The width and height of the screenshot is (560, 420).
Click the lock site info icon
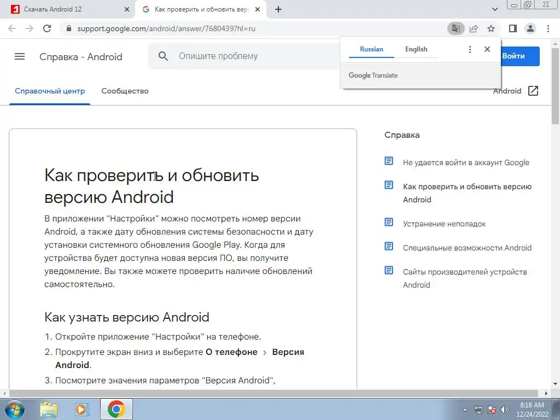[x=69, y=28]
